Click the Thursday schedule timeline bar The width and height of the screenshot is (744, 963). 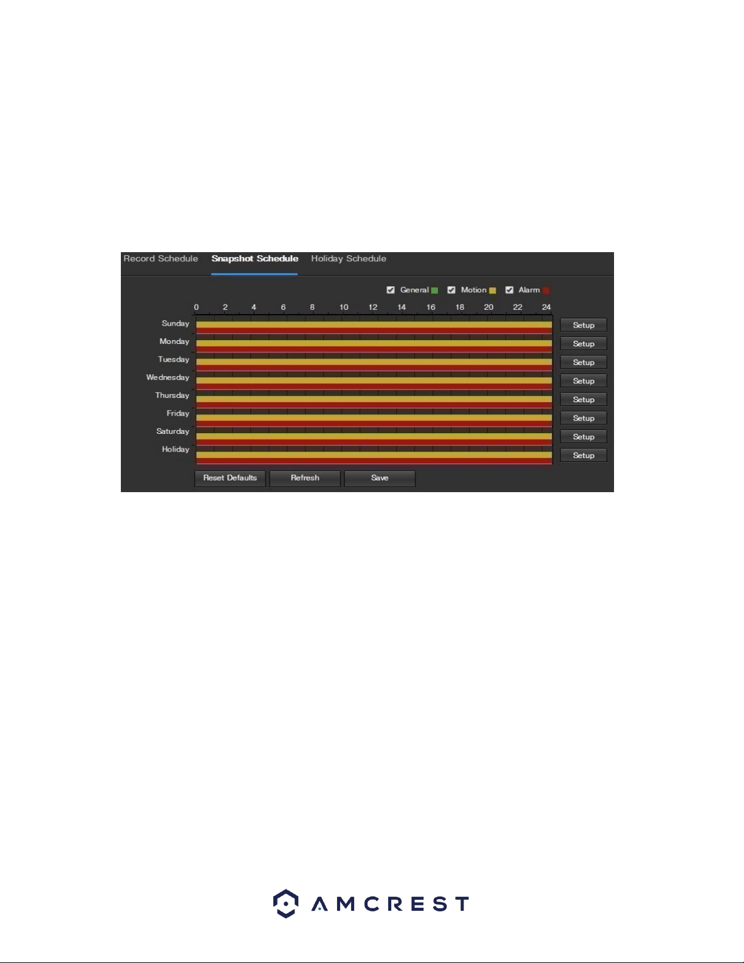(x=374, y=399)
